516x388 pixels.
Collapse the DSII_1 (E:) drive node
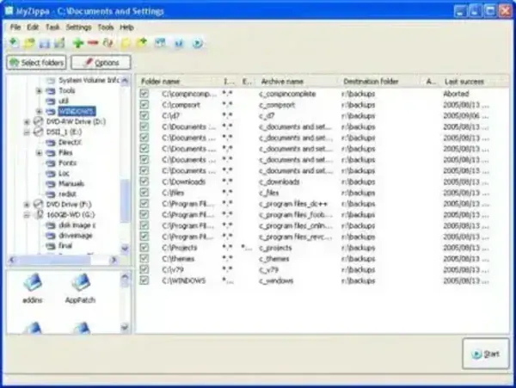pos(27,132)
